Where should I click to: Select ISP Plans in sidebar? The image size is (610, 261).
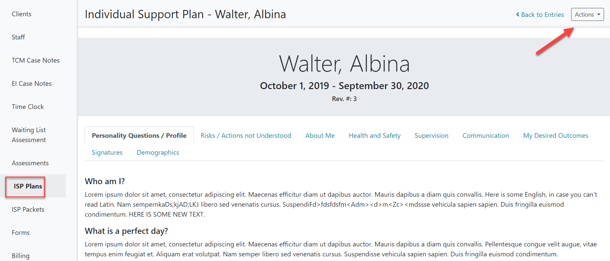(28, 186)
